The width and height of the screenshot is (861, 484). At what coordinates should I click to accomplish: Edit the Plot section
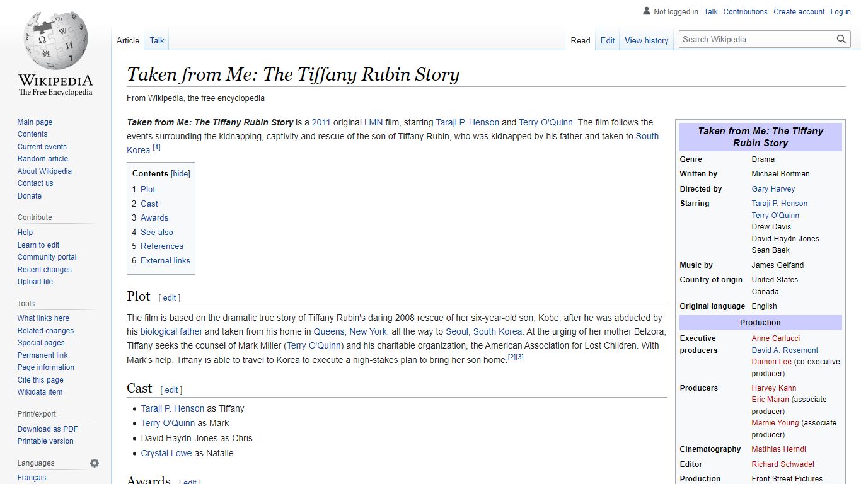pyautogui.click(x=170, y=298)
